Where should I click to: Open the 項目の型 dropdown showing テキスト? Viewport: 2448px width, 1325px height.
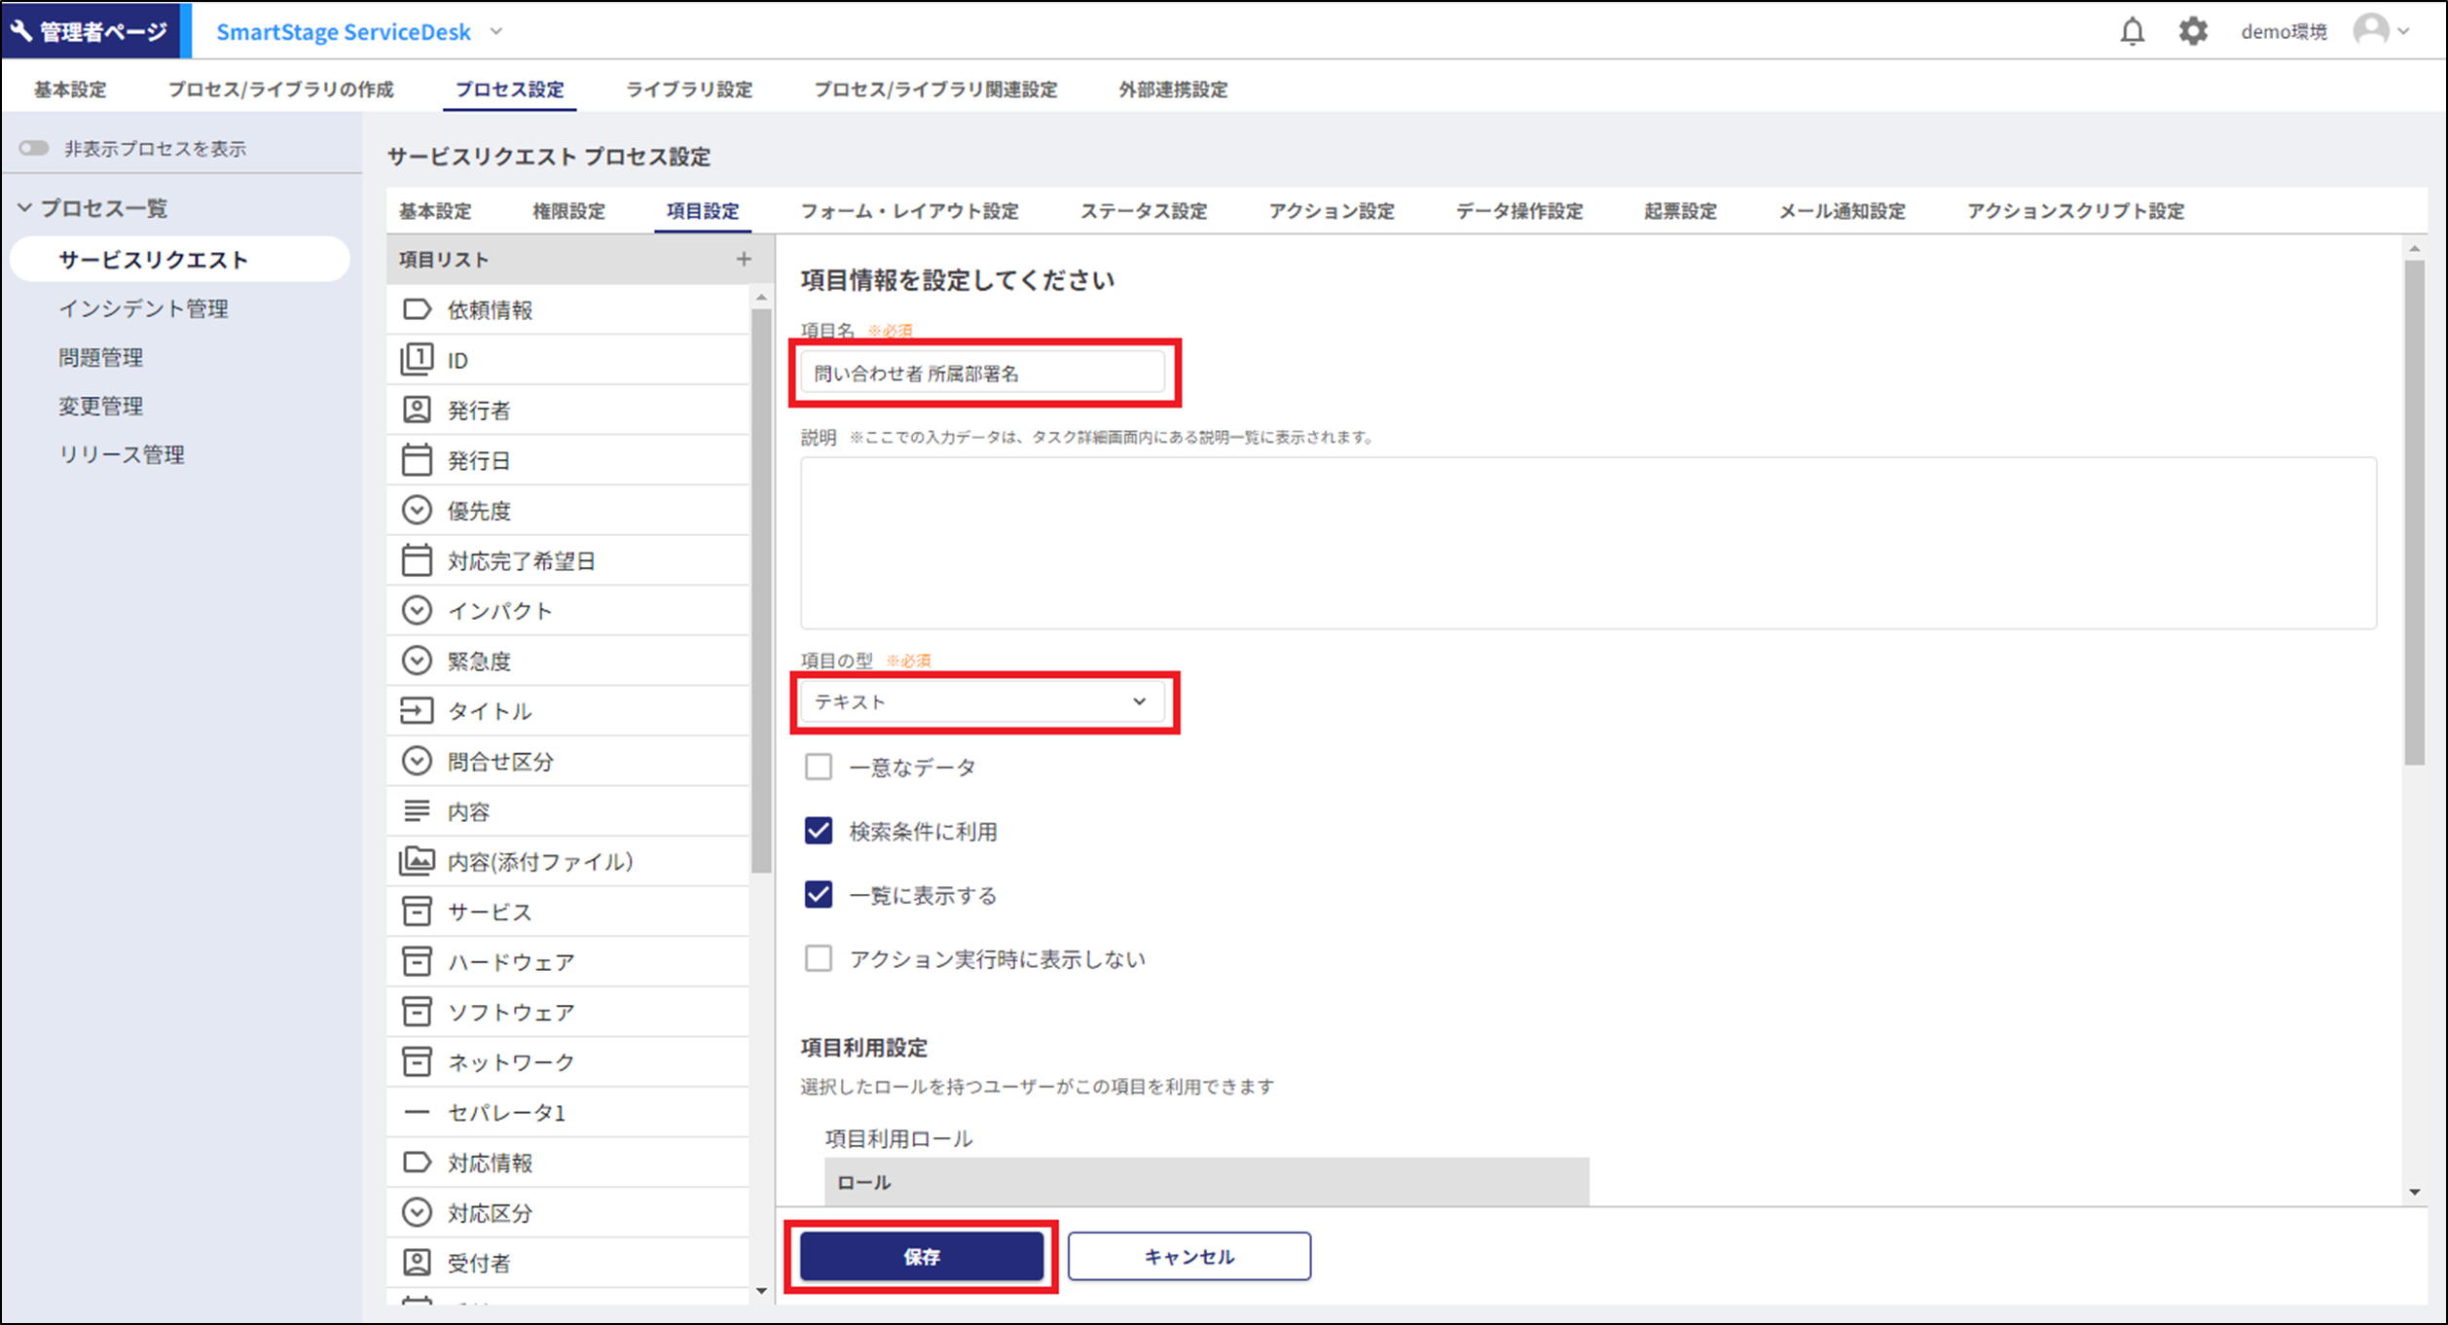983,700
